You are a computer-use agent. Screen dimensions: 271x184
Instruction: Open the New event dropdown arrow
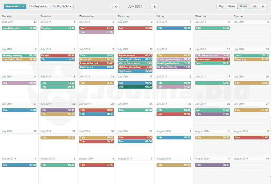click(x=23, y=6)
